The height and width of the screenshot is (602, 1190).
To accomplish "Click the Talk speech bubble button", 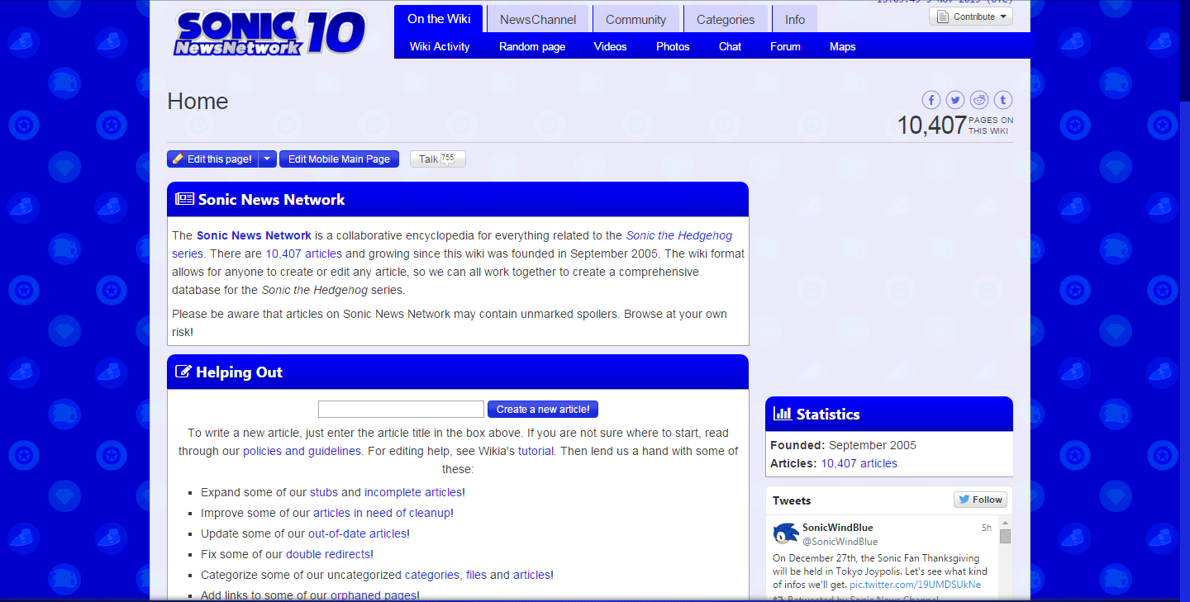I will (x=437, y=159).
